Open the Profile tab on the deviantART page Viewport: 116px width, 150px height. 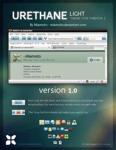pos(95,60)
